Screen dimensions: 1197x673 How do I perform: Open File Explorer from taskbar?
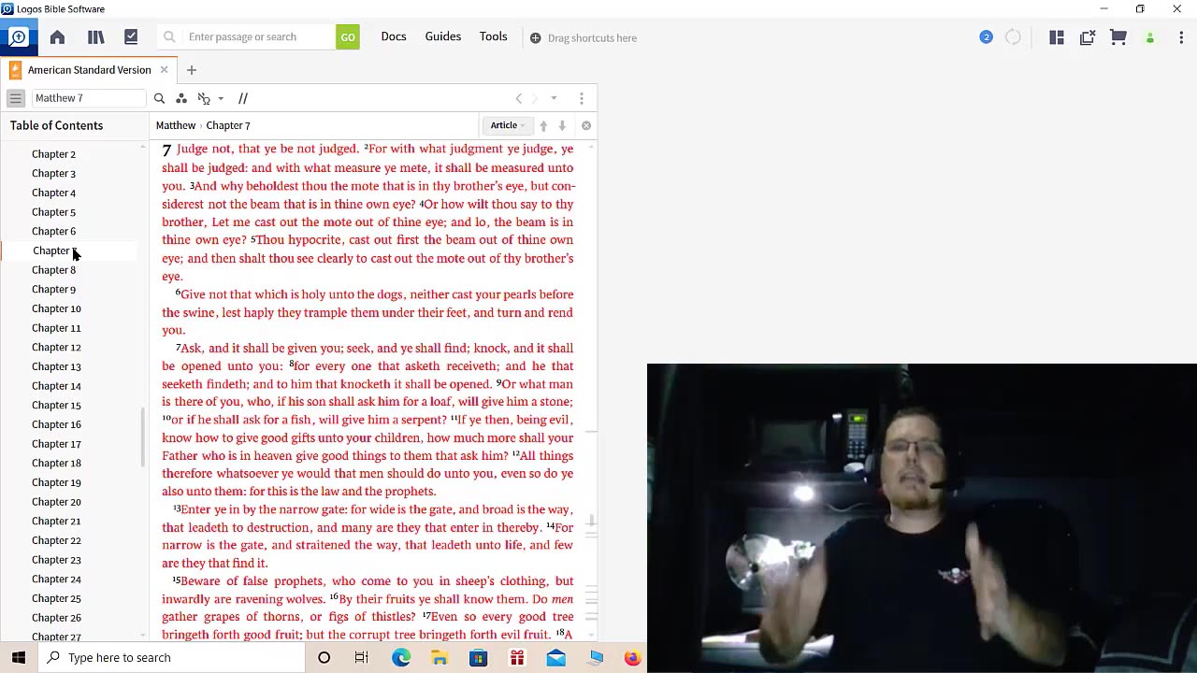pyautogui.click(x=440, y=658)
